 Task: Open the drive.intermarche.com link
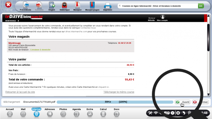[76, 32]
